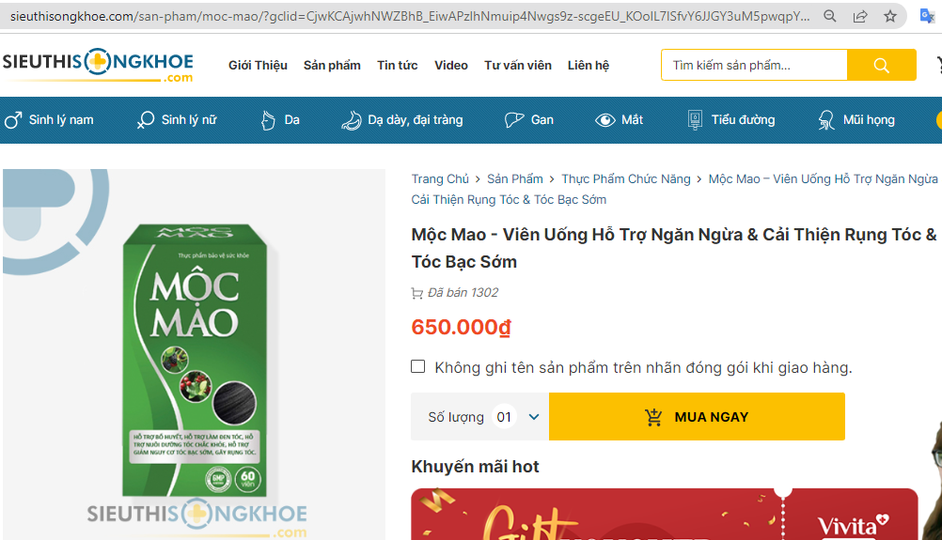Click the Sinh lý nam male icon
The width and height of the screenshot is (942, 540).
click(13, 120)
